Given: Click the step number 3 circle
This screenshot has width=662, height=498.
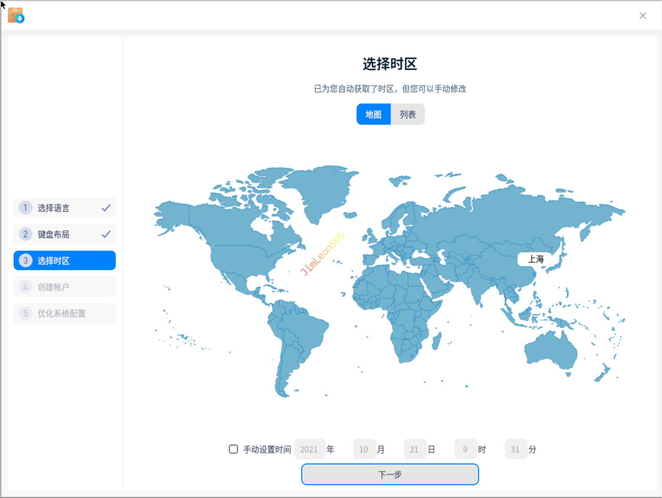Looking at the screenshot, I should point(25,260).
